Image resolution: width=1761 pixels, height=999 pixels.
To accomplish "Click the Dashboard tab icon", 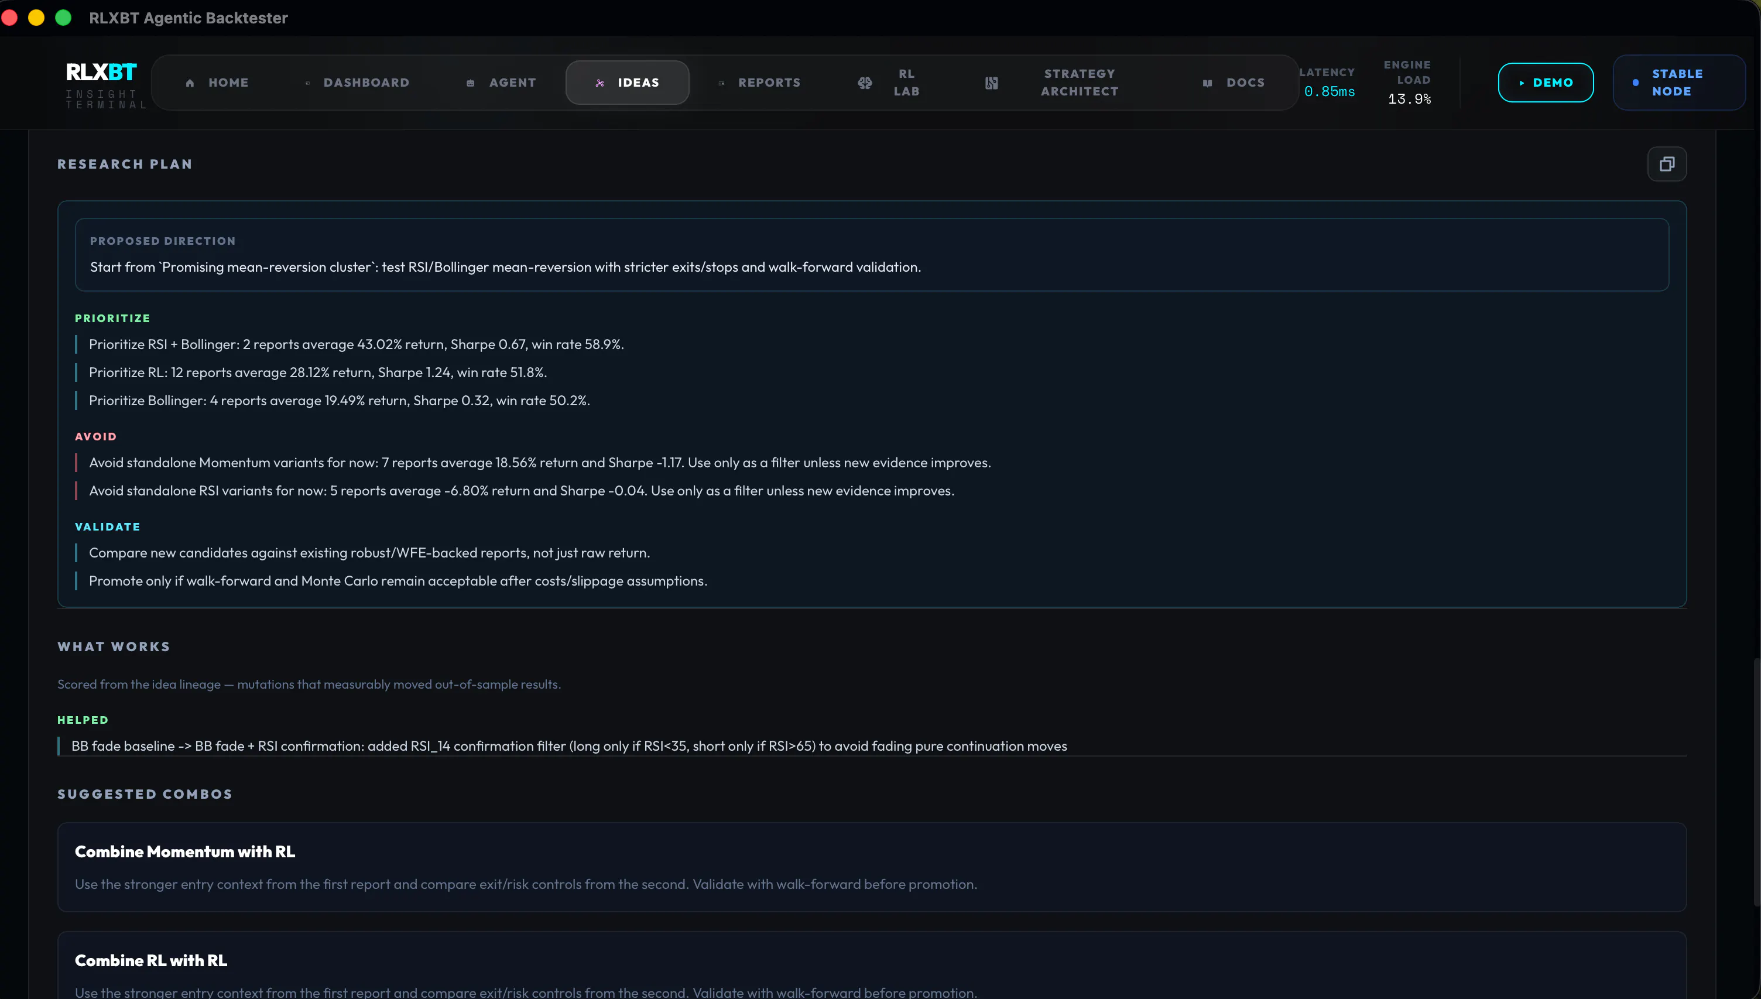I will (307, 83).
